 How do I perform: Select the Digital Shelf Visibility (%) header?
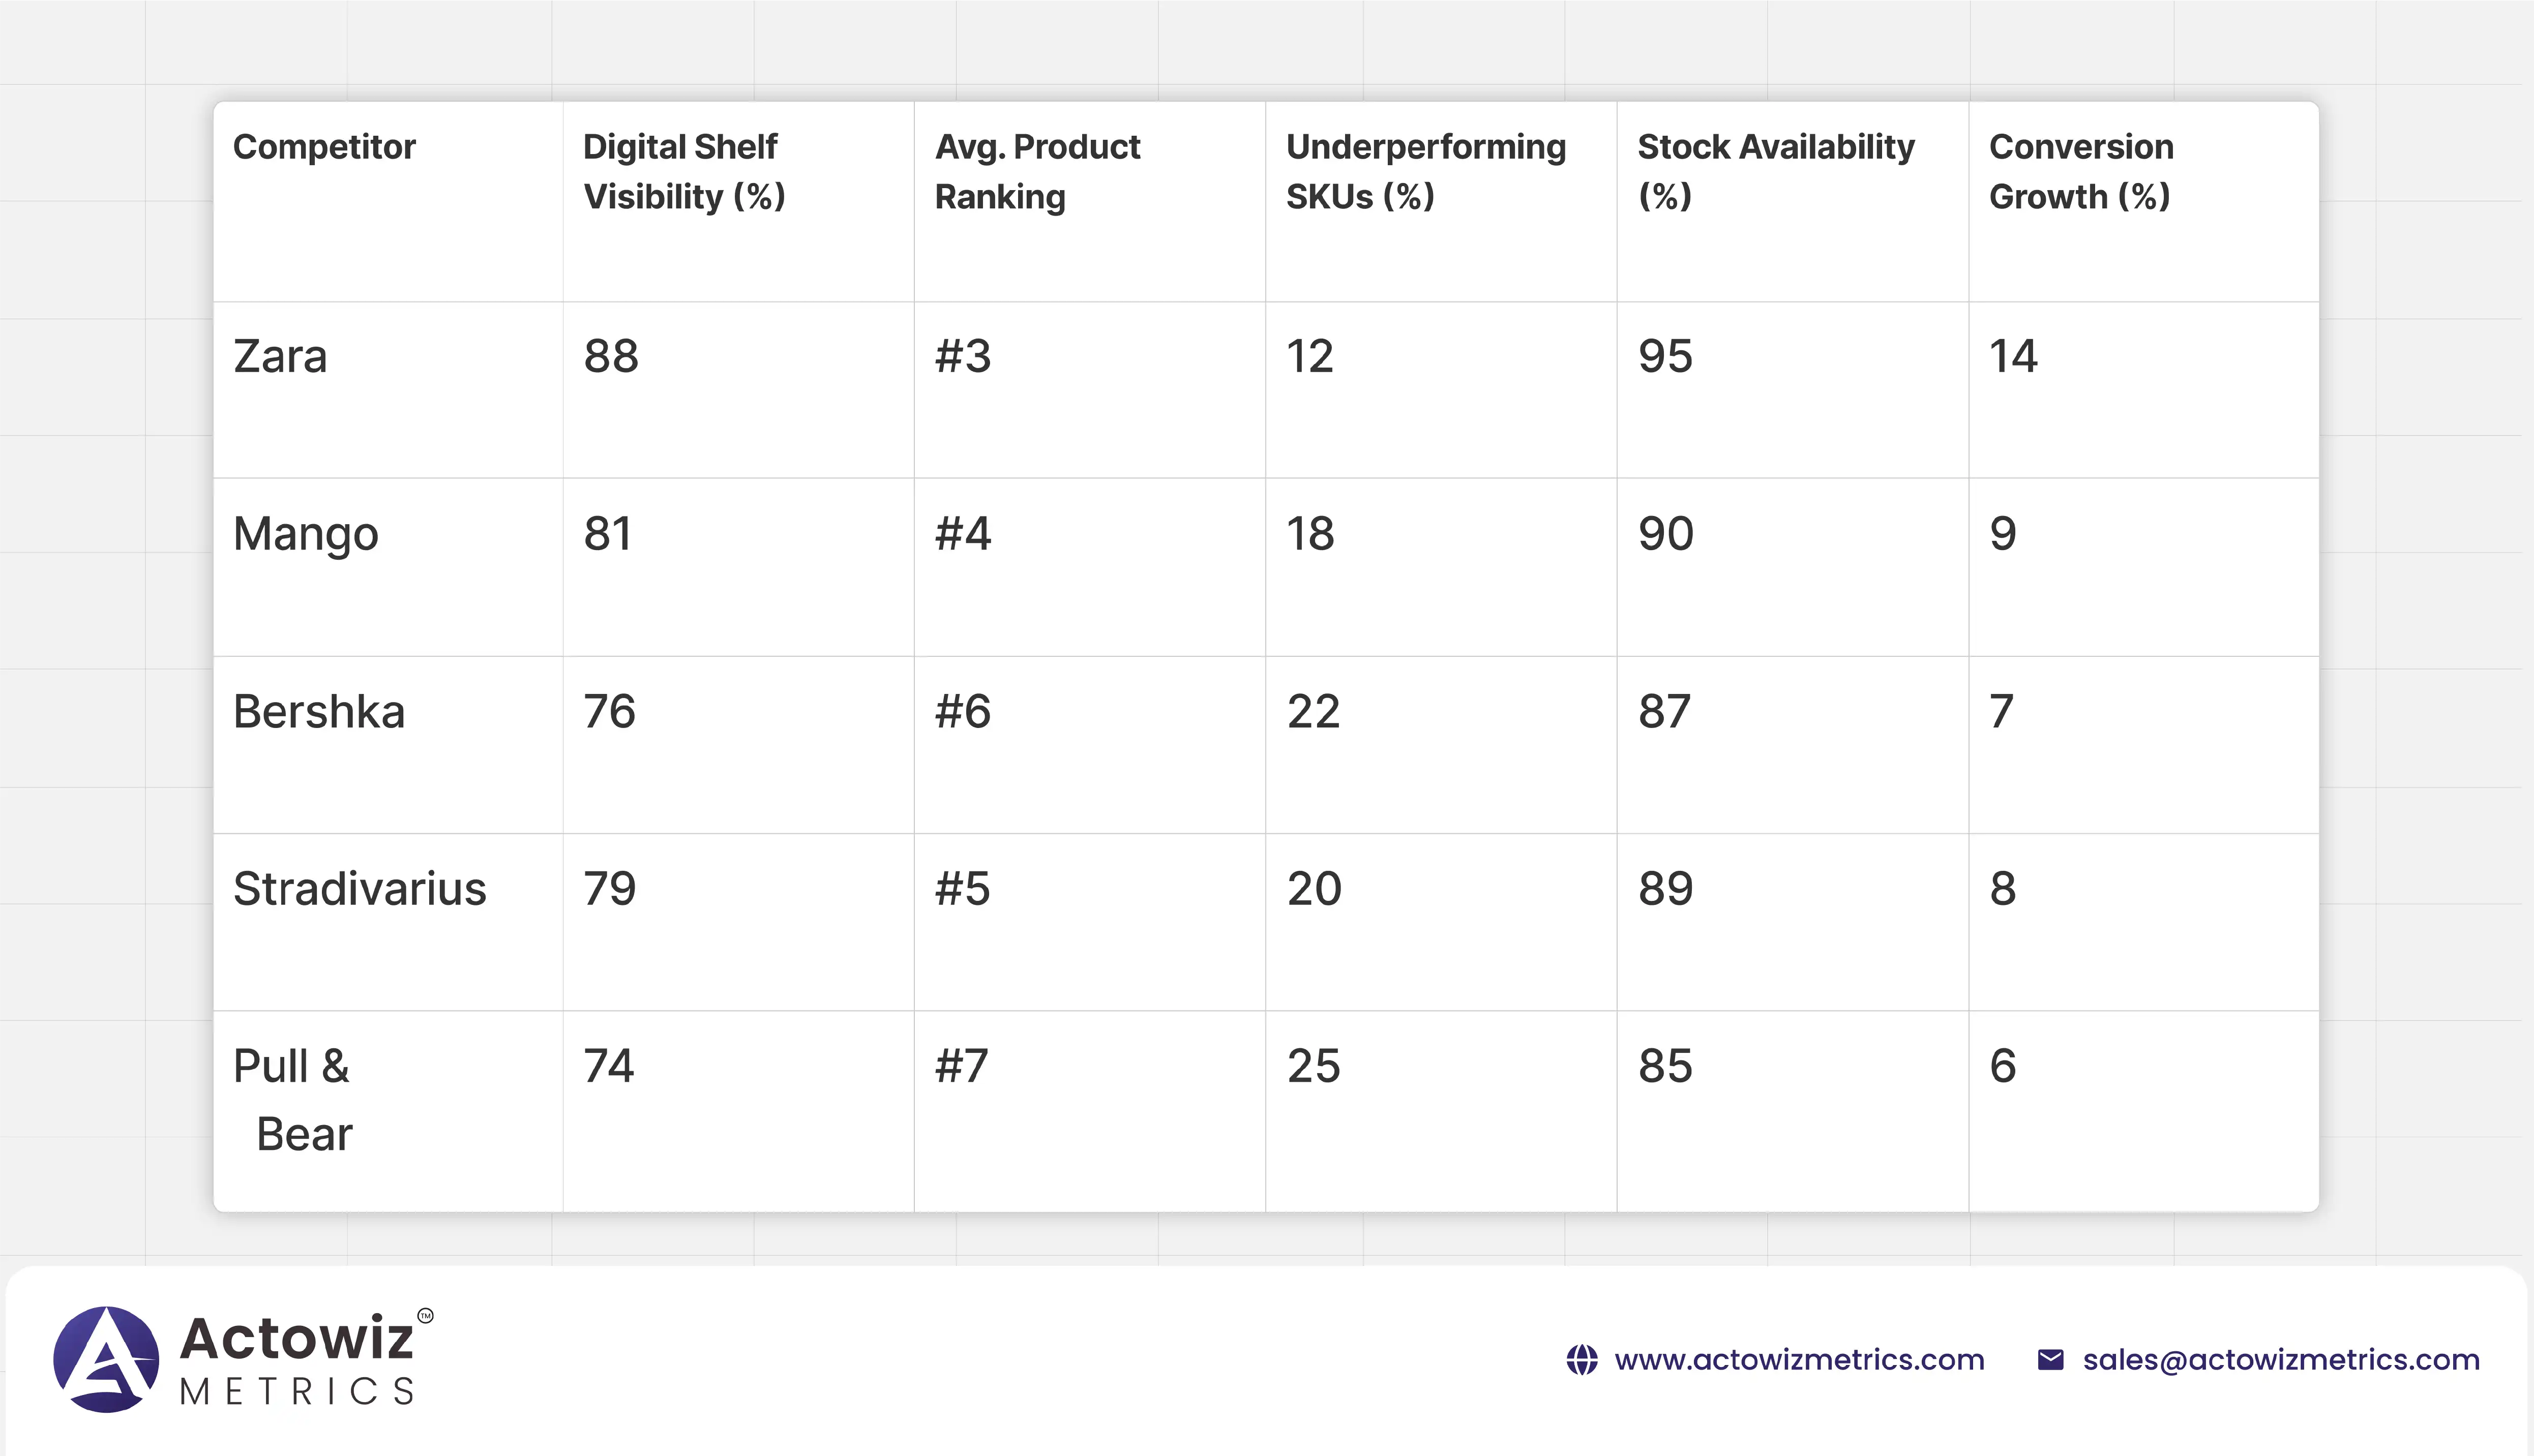[x=684, y=171]
